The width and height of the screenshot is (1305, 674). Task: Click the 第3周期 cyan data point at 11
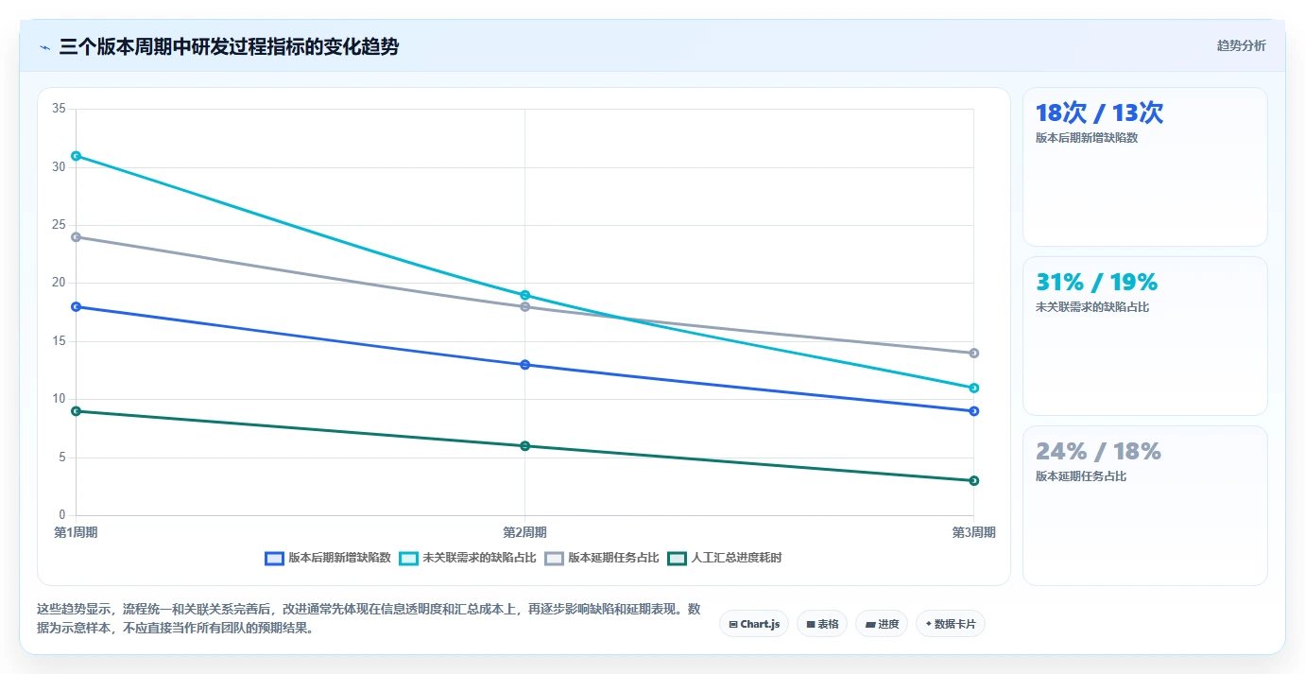click(973, 388)
